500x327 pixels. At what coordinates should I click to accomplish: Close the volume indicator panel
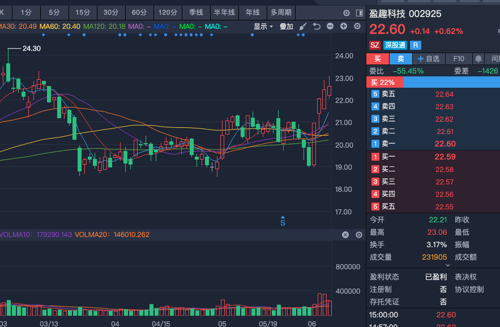tap(345, 235)
